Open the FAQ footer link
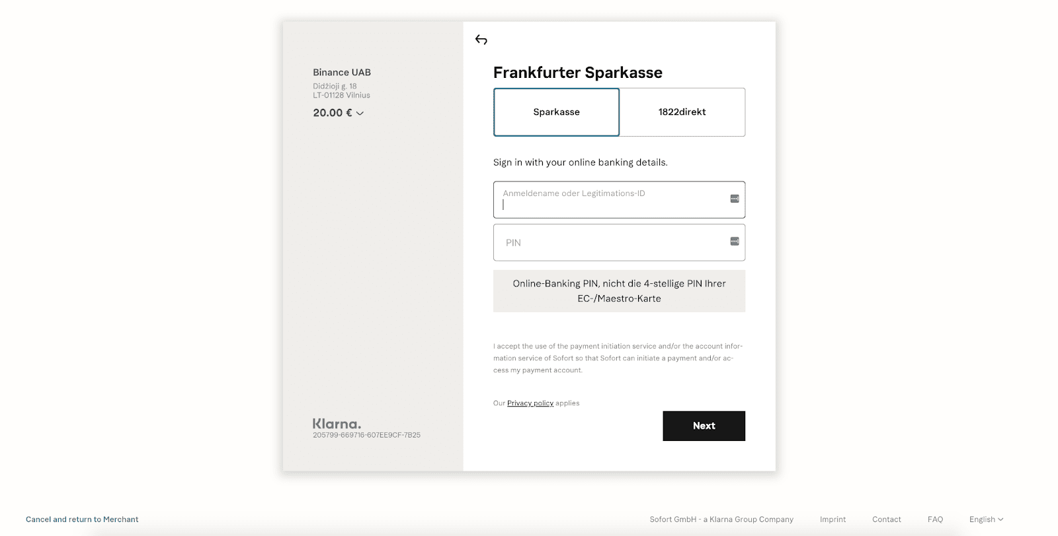The image size is (1058, 536). 935,519
